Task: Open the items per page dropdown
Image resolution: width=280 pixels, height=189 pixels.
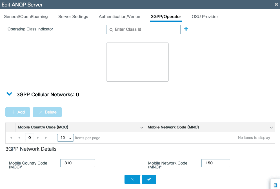Action: pos(65,138)
